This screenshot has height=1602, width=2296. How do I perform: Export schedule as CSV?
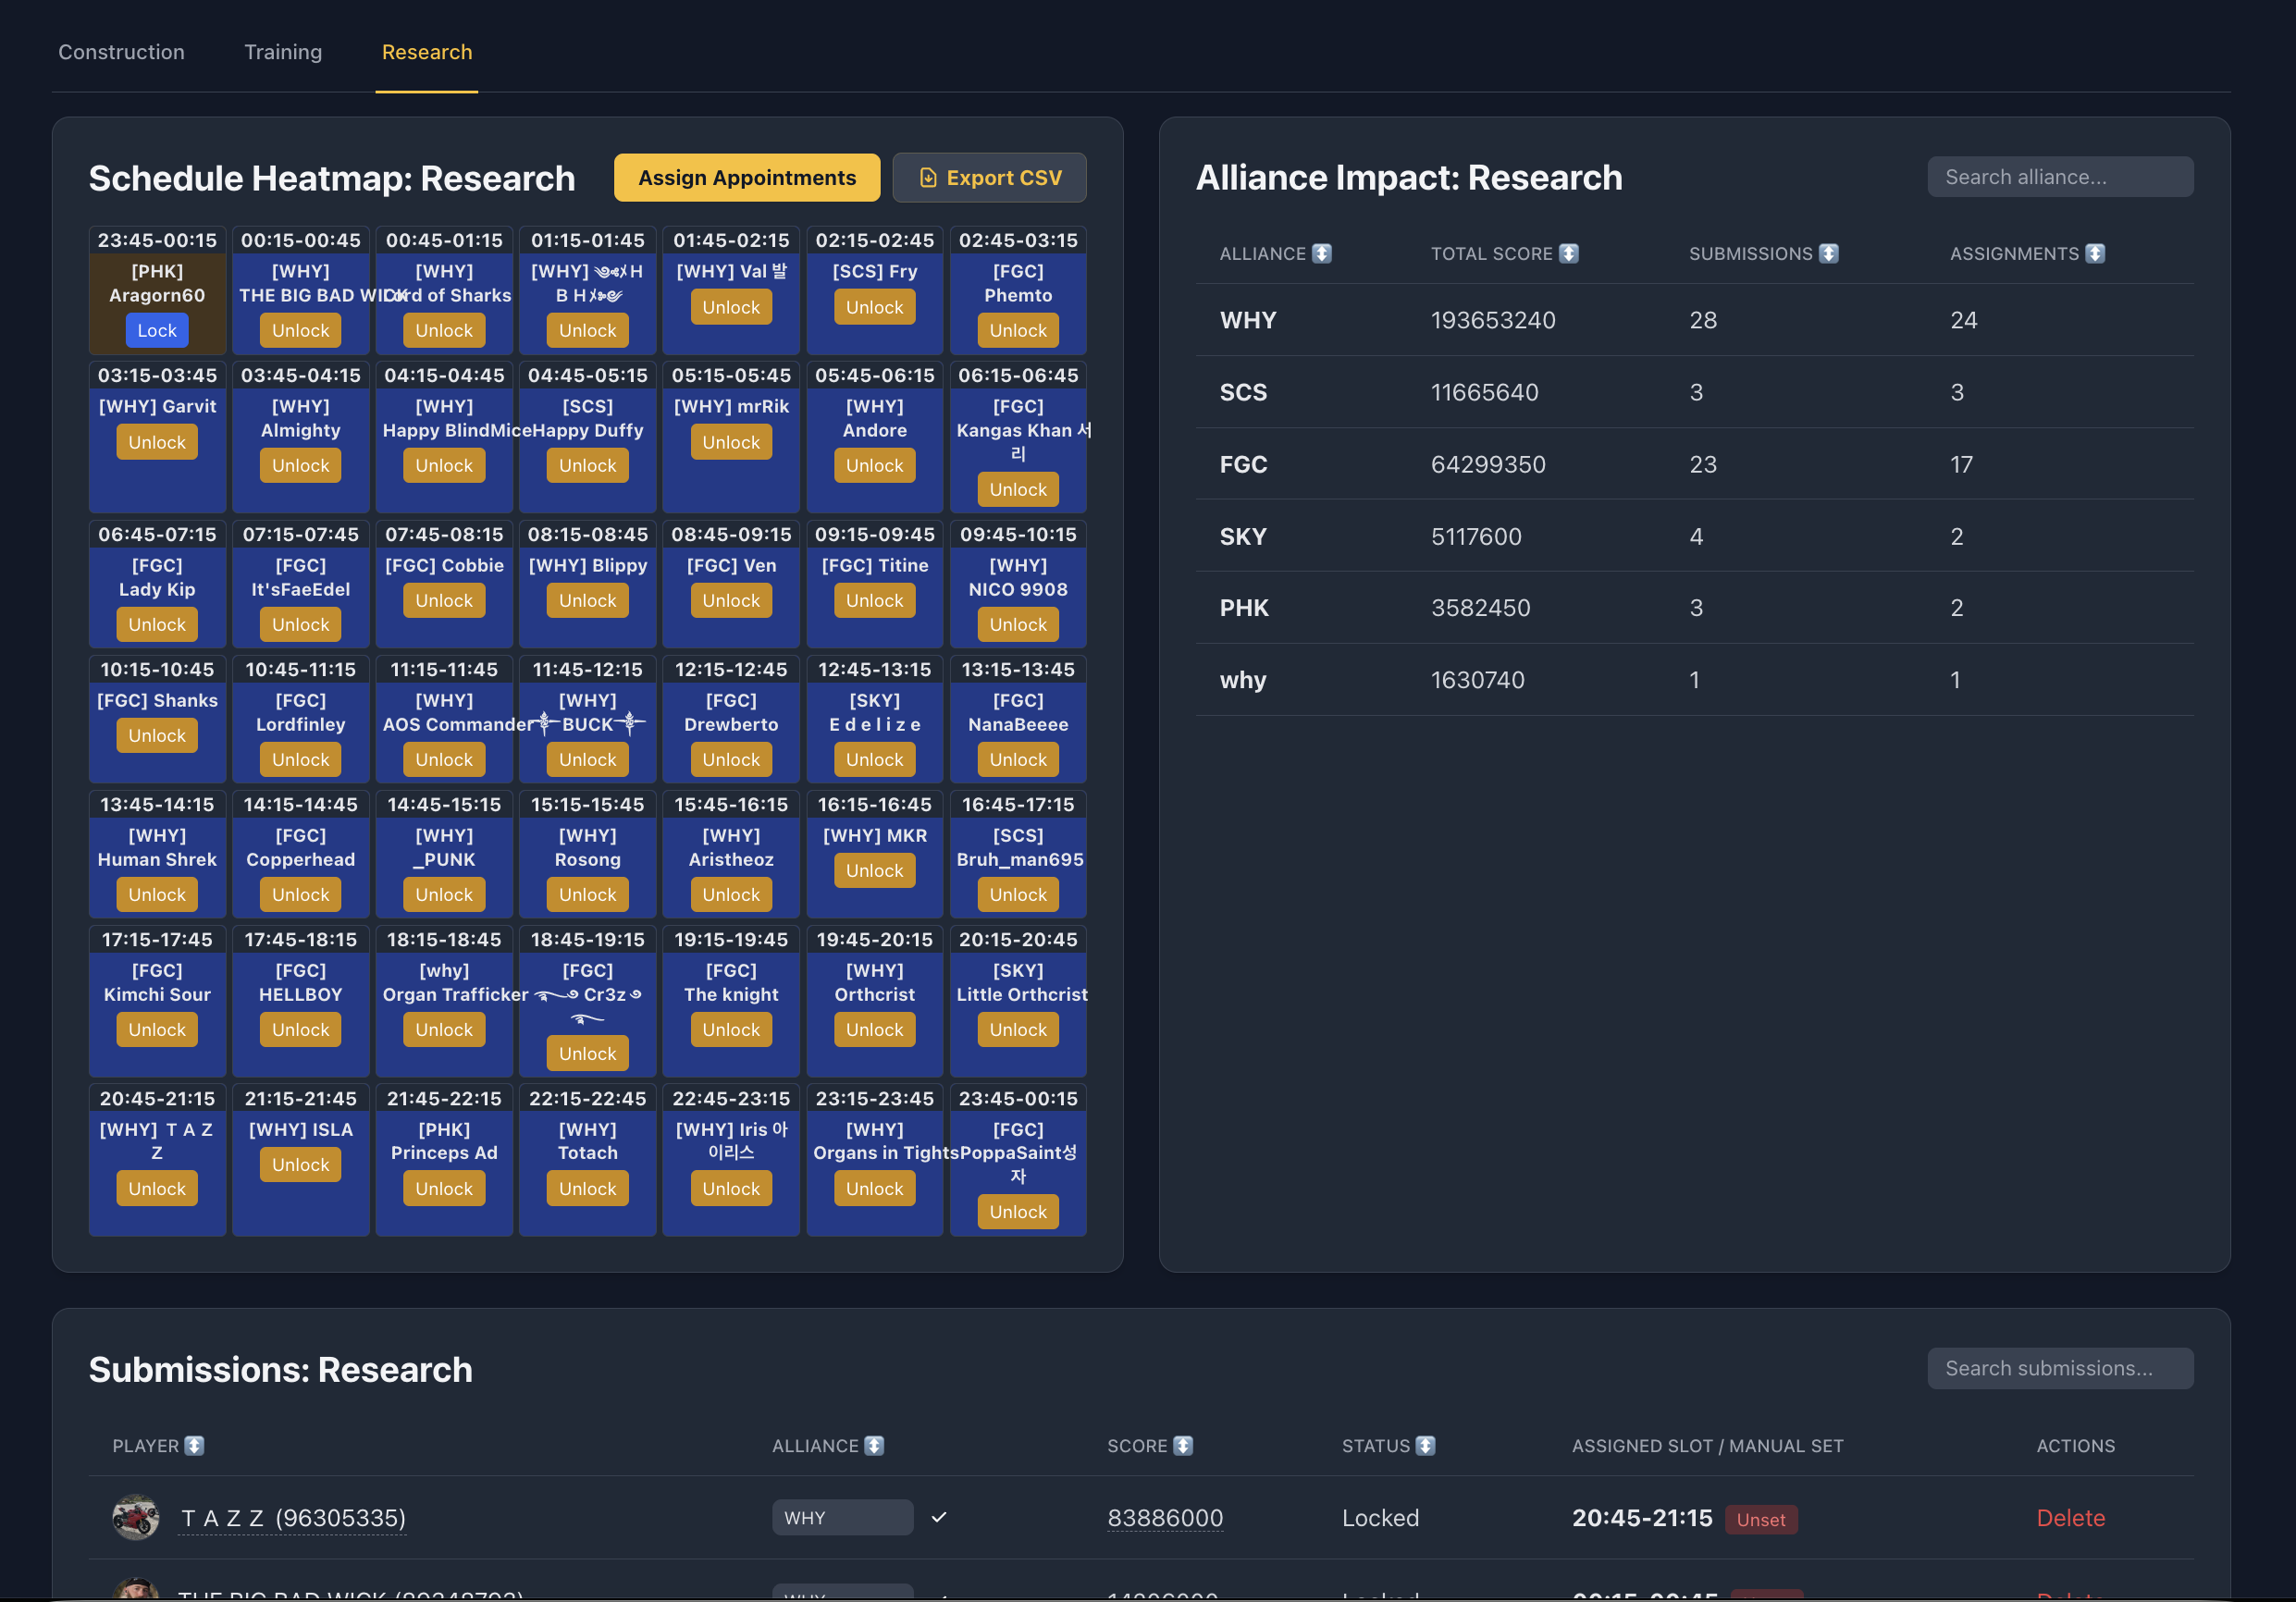coord(989,178)
